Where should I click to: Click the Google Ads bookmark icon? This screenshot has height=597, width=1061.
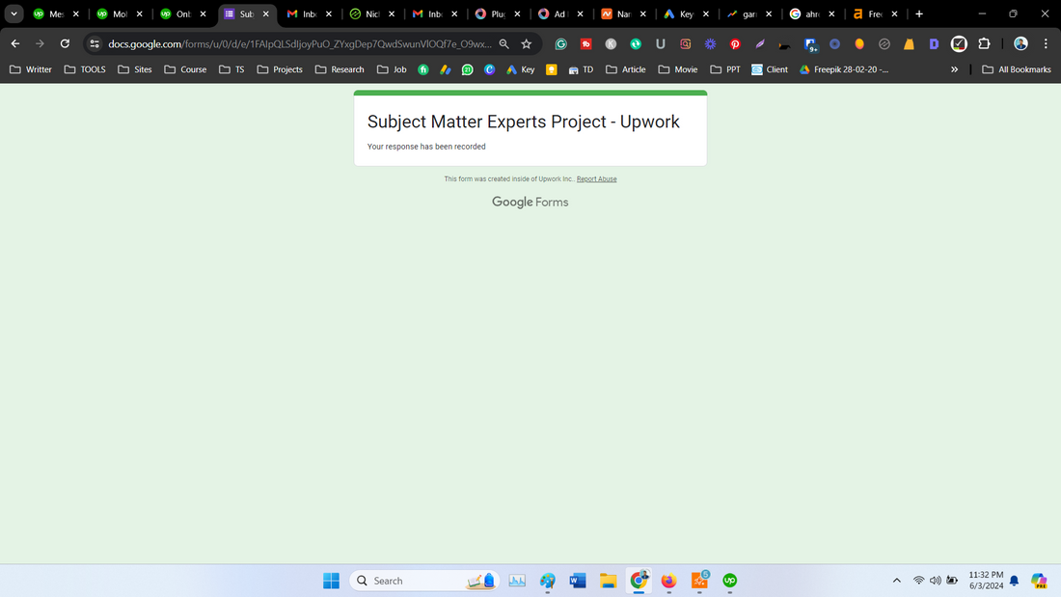pos(446,69)
